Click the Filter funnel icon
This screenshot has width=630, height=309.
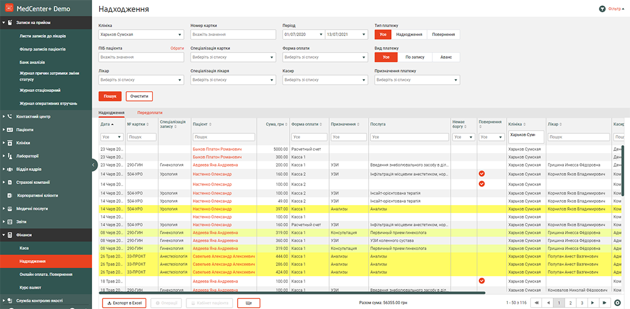(x=602, y=9)
